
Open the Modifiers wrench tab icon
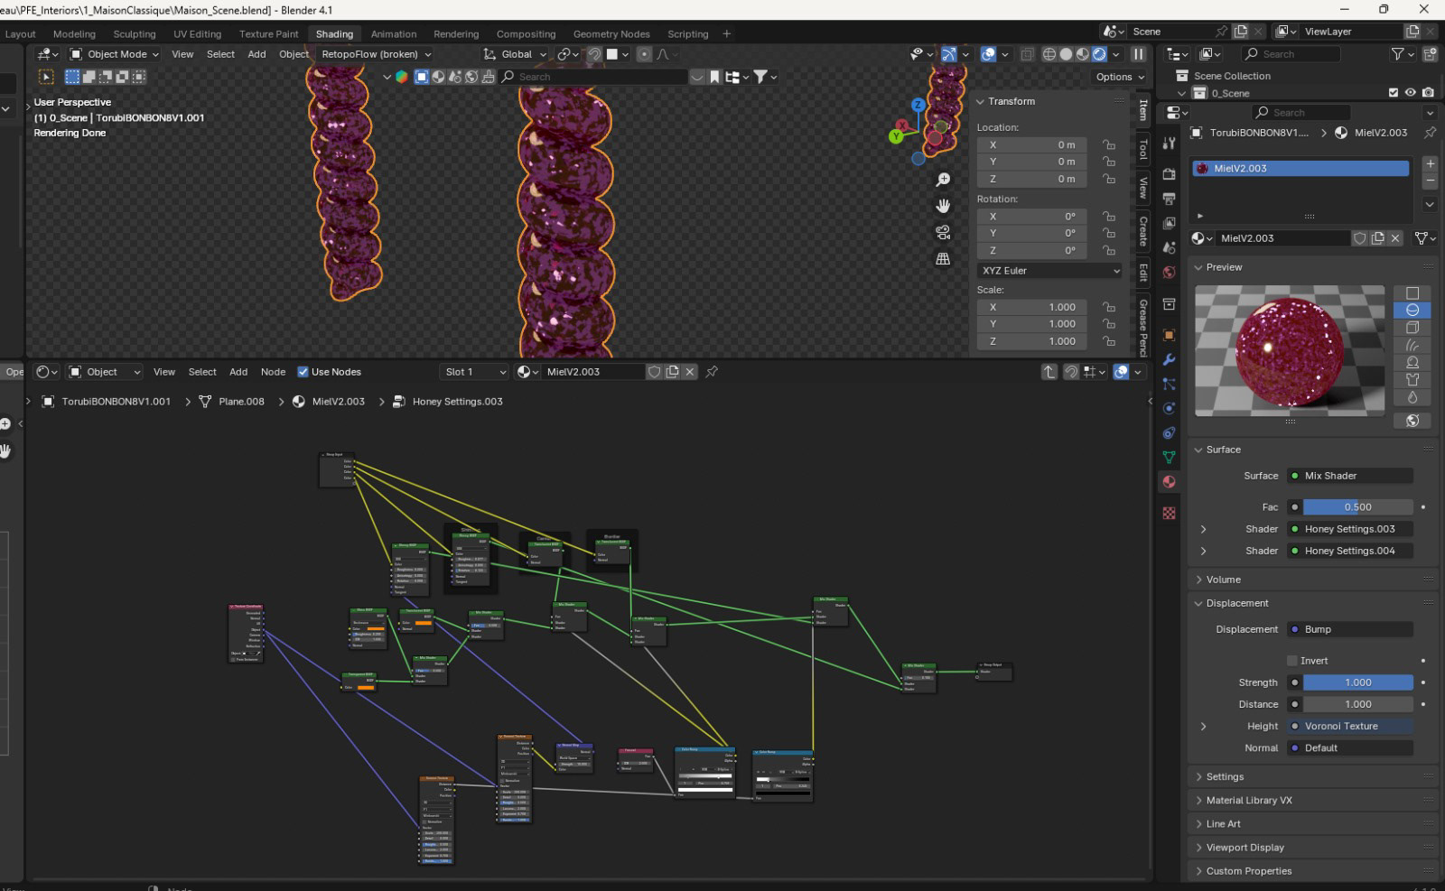point(1169,359)
